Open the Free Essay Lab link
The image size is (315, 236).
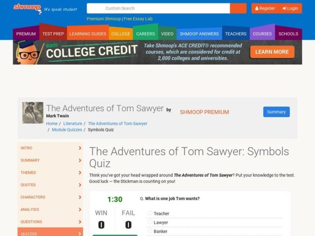(x=139, y=18)
